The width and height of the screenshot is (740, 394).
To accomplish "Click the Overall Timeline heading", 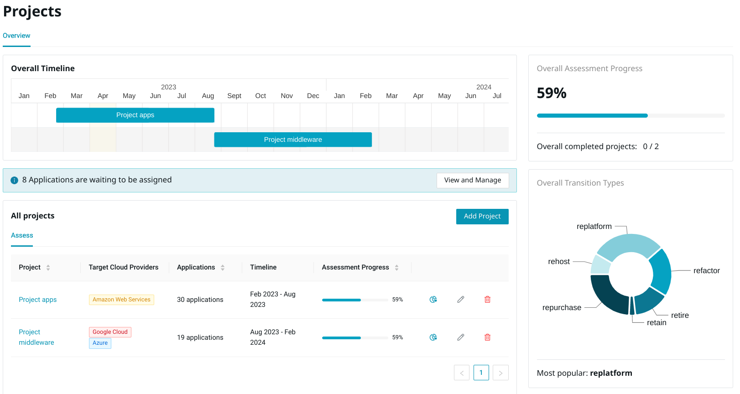I will pos(43,68).
